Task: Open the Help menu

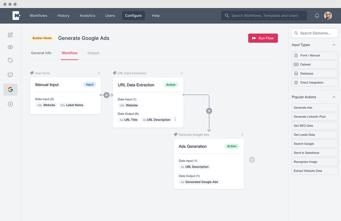Action: 156,16
